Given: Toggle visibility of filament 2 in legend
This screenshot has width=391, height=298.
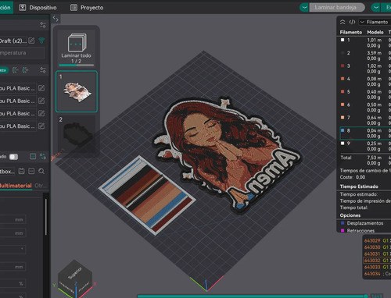Looking at the screenshot, I should [343, 53].
